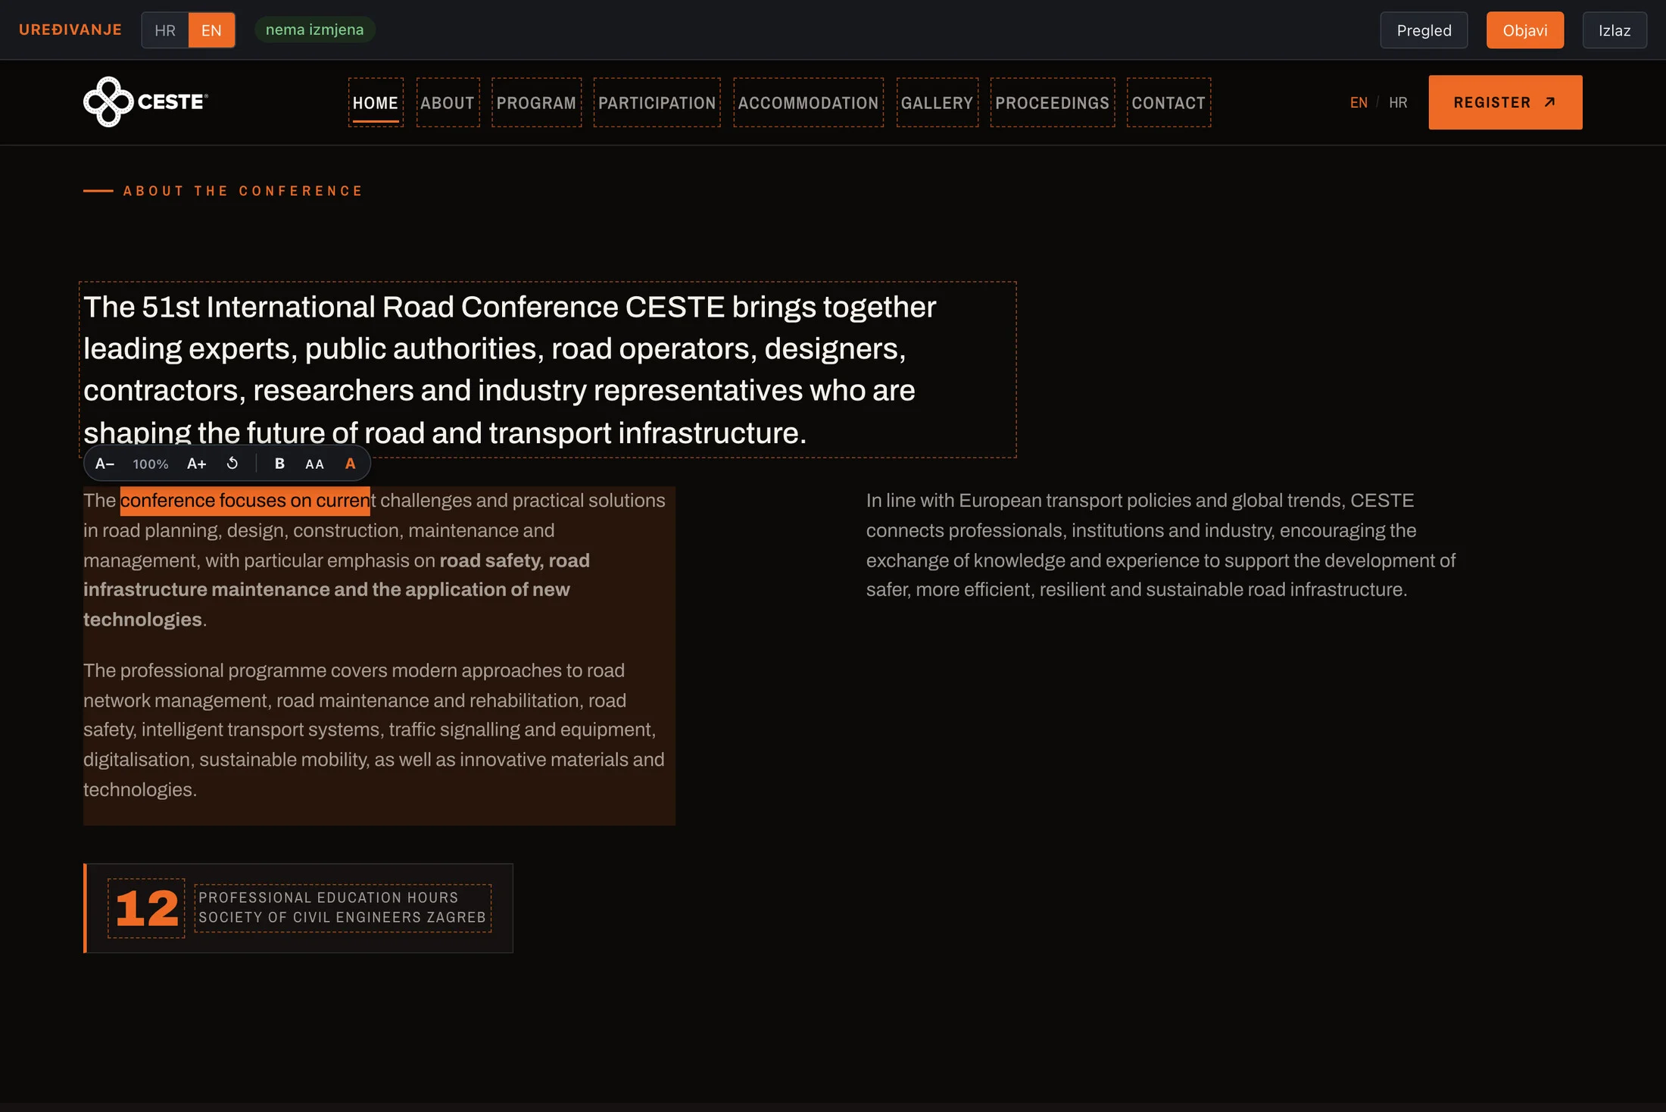Exit editor via Izlaz button
The height and width of the screenshot is (1112, 1666).
tap(1615, 30)
